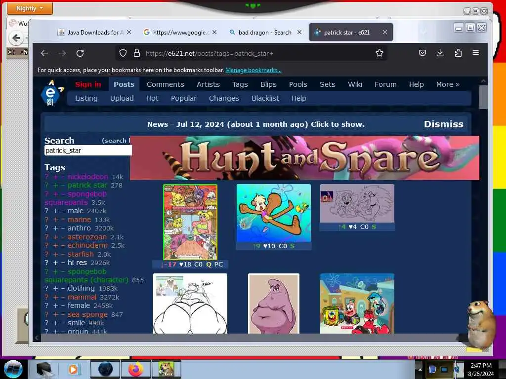Exclude the hi res tag with minus
506x379 pixels.
click(63, 263)
